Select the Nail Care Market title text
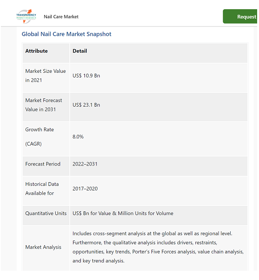259x280 pixels. coord(61,17)
